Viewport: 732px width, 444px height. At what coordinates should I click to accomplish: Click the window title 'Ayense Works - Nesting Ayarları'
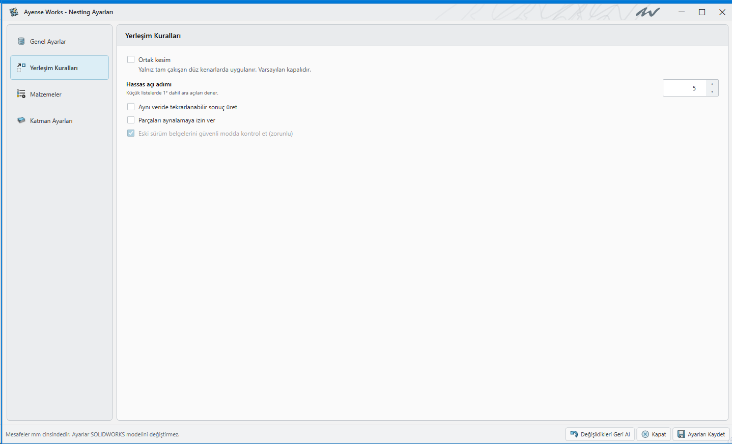click(x=68, y=12)
